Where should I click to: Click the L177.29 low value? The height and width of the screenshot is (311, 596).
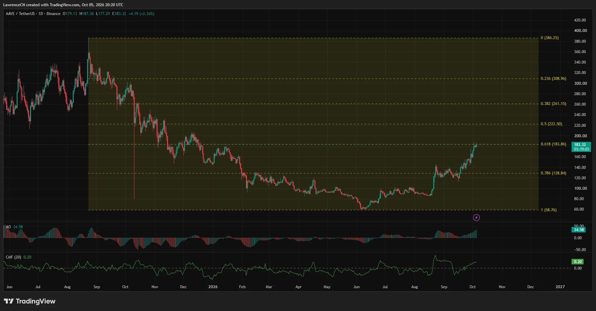coord(103,14)
